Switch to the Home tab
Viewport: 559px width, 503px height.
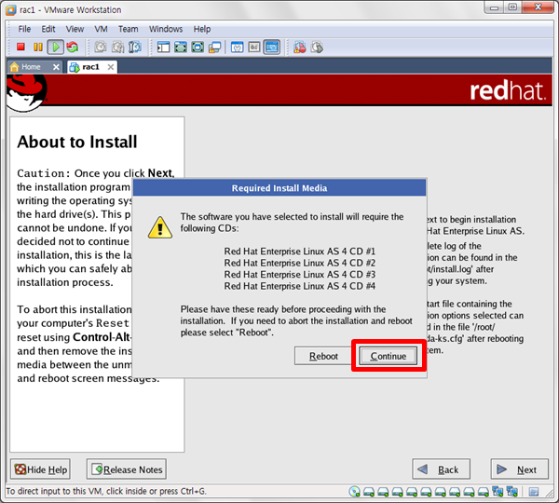point(30,67)
